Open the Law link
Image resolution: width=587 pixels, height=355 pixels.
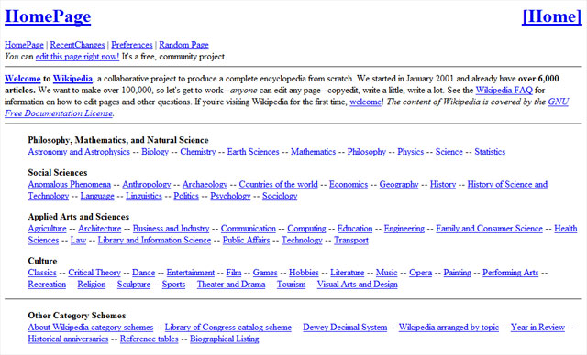coord(78,240)
